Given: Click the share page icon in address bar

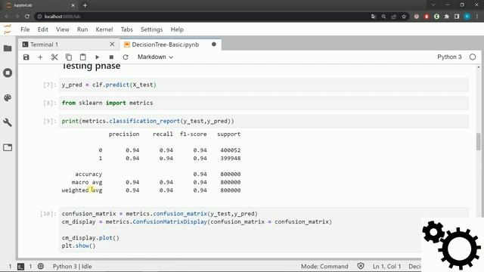Looking at the screenshot, I should tap(393, 17).
